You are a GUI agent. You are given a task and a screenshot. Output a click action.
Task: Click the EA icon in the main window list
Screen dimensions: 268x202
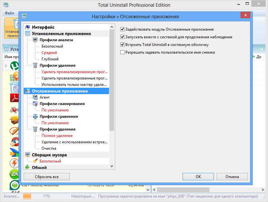tap(14, 174)
